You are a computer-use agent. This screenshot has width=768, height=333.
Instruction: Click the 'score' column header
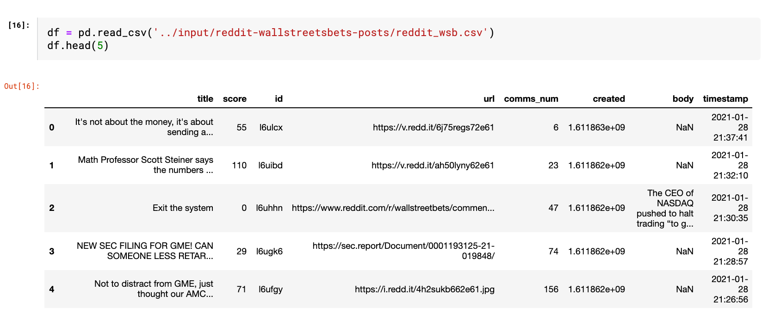235,99
